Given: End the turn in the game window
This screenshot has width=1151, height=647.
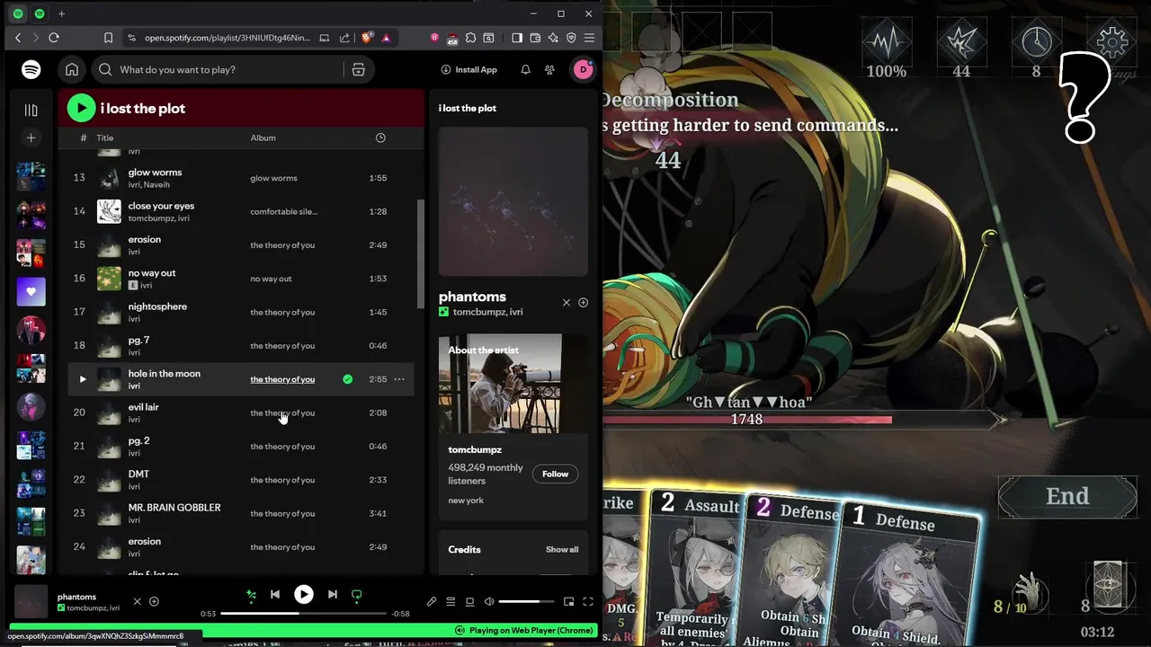Looking at the screenshot, I should 1067,496.
